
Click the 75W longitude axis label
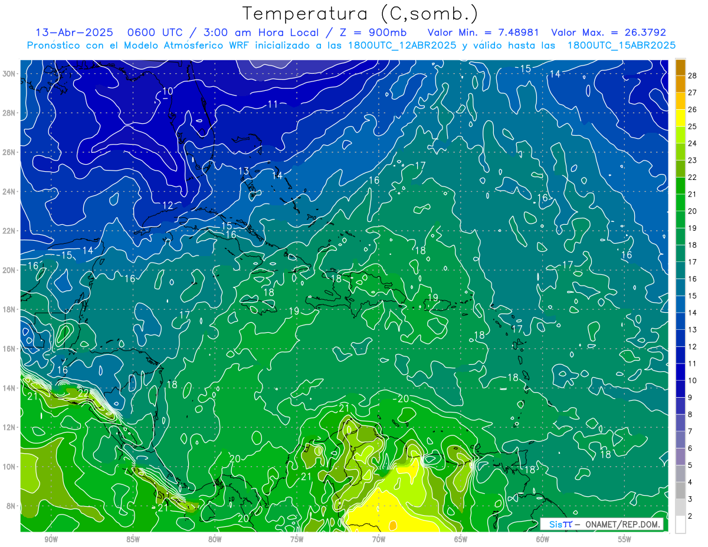[297, 539]
